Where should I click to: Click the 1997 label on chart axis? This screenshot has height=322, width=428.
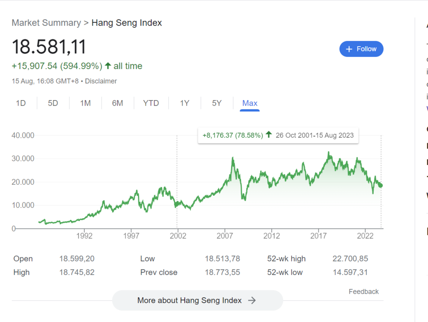click(x=131, y=236)
